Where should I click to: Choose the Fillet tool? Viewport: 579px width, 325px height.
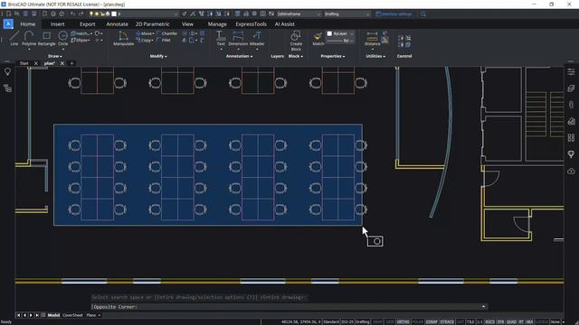pyautogui.click(x=164, y=40)
